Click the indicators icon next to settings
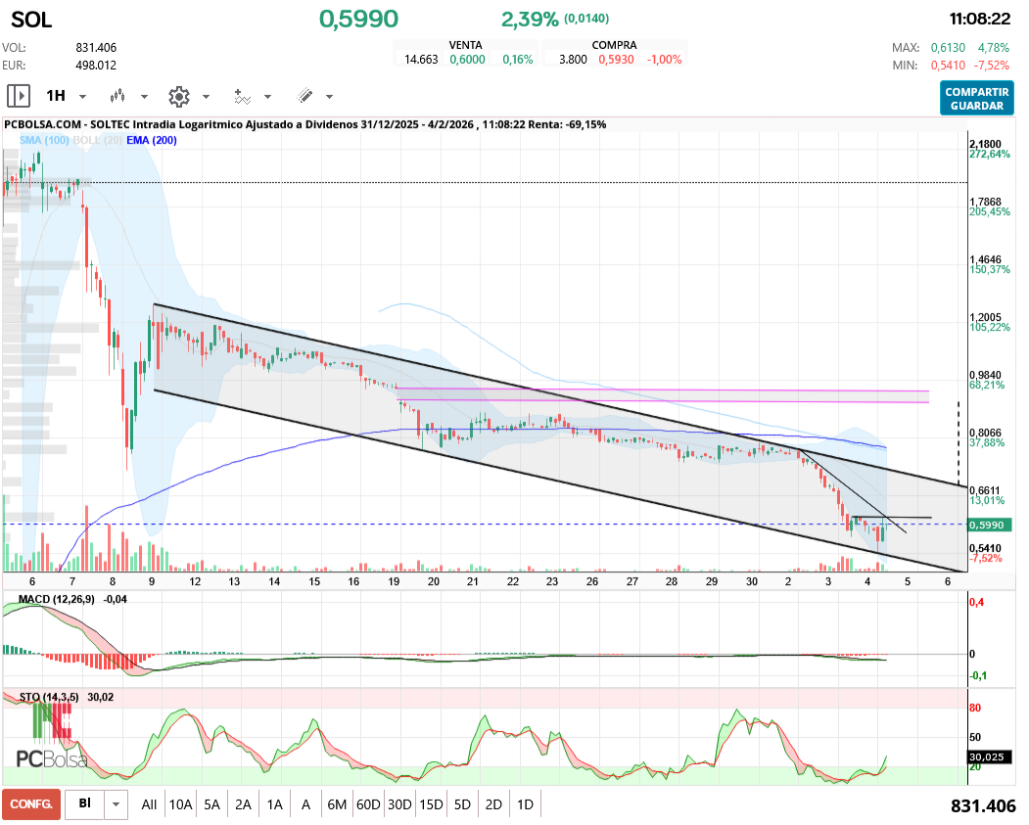 pyautogui.click(x=242, y=96)
